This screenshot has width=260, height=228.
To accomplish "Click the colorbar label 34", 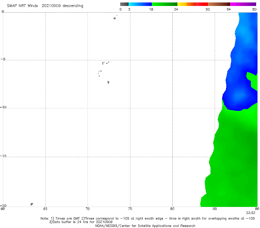I will pyautogui.click(x=176, y=9).
